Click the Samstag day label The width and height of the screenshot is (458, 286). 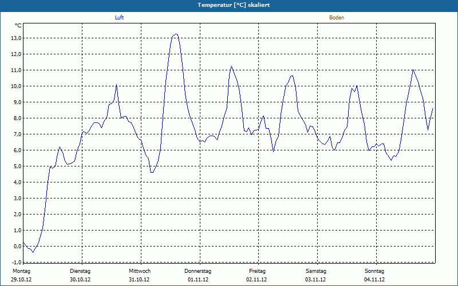[x=316, y=271]
